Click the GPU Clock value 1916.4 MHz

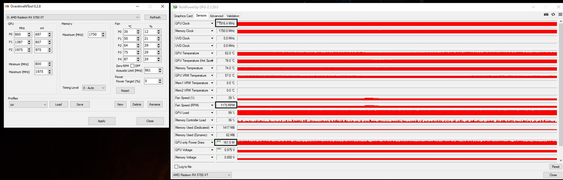226,23
